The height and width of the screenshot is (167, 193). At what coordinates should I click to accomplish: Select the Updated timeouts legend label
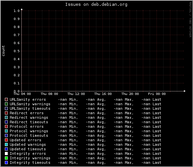point(28,149)
